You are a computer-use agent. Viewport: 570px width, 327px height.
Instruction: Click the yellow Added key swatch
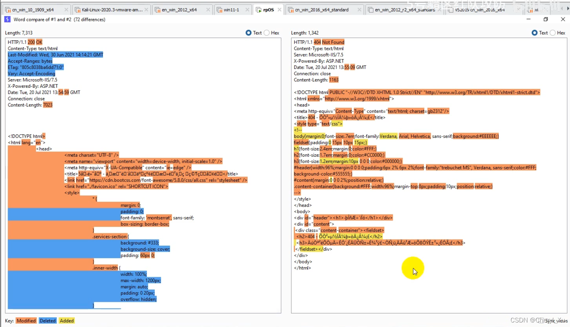coord(67,321)
